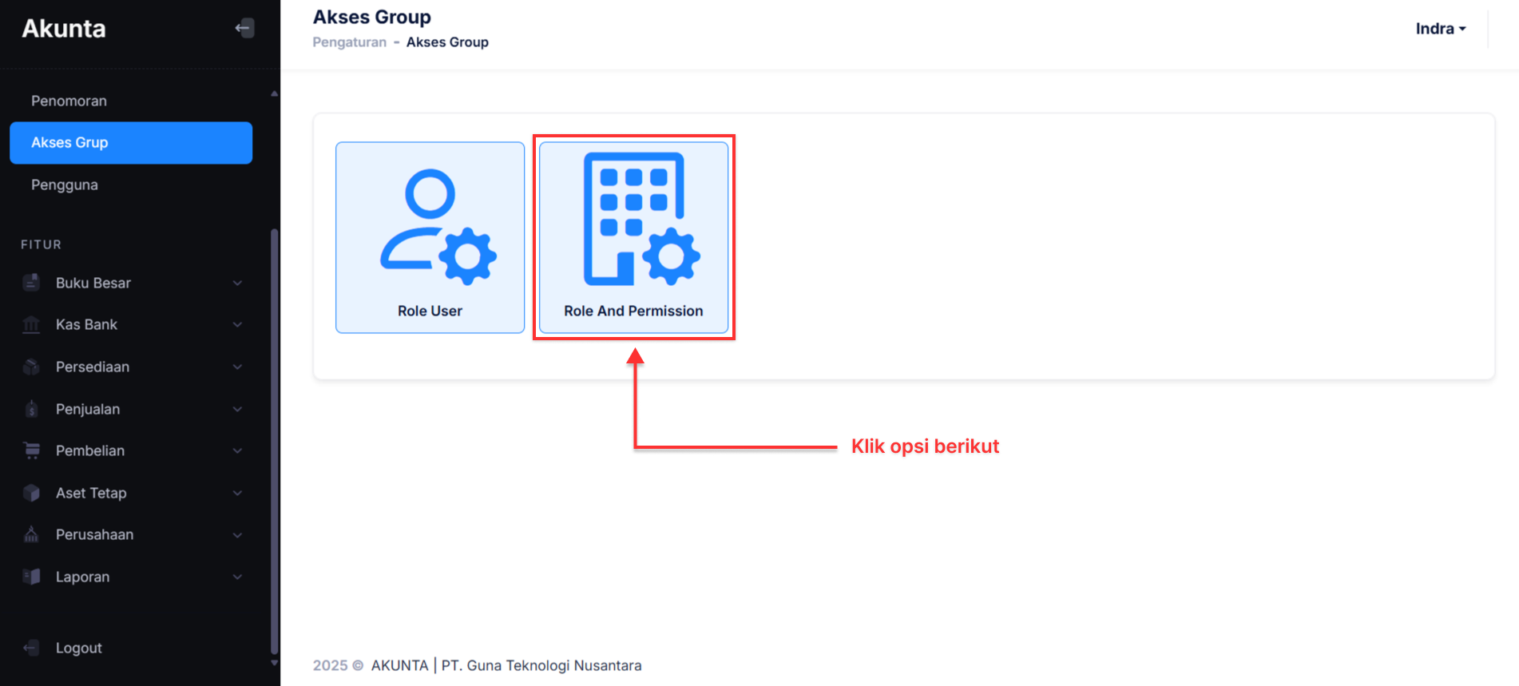Click the Persediaan box icon

click(x=31, y=367)
